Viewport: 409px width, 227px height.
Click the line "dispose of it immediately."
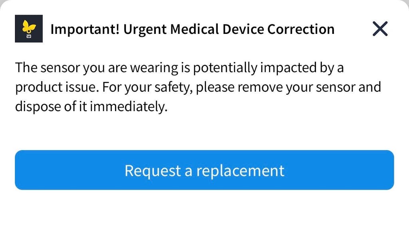pos(91,107)
